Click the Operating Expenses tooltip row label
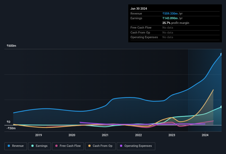226x154 pixels. (144, 37)
